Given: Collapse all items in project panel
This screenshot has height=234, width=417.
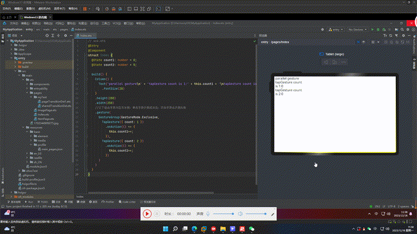Looking at the screenshot, I should [58, 35].
